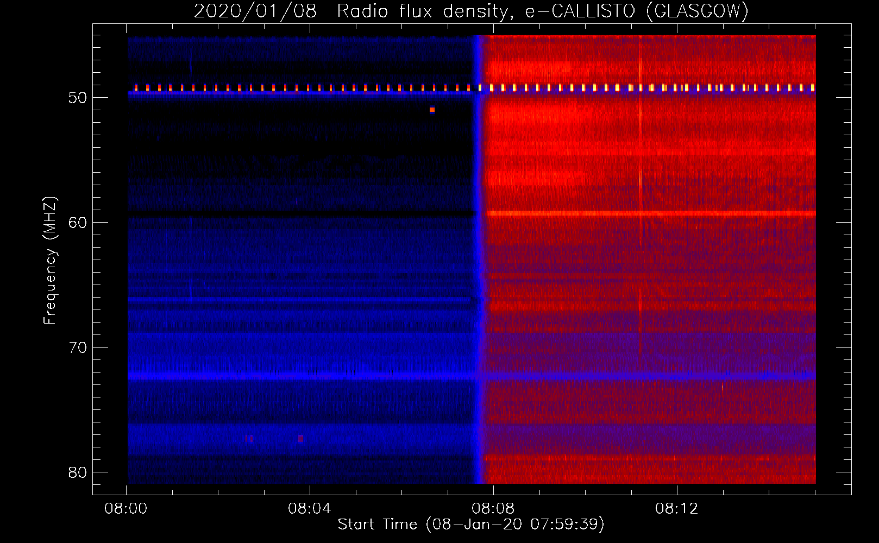Click the 70 frequency tick label
The image size is (879, 543).
pos(78,348)
